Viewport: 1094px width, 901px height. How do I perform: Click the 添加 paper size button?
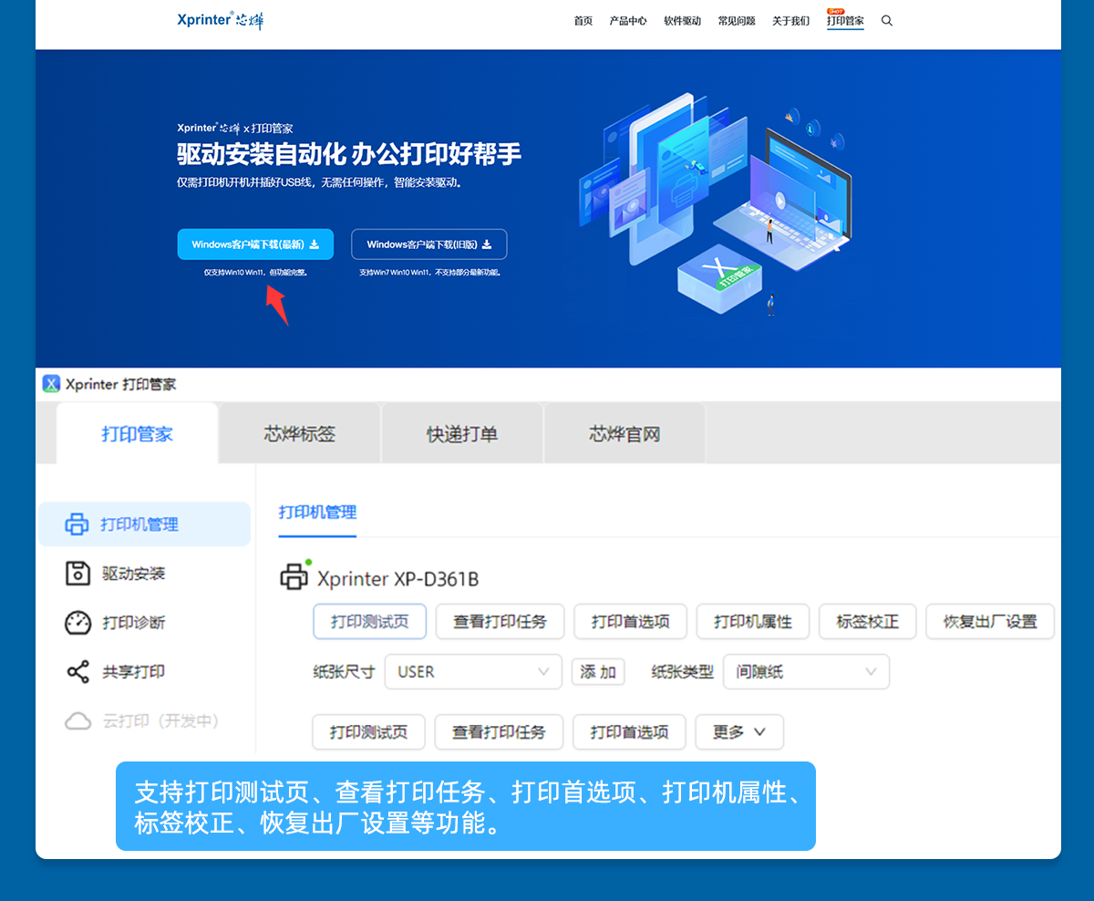(598, 672)
